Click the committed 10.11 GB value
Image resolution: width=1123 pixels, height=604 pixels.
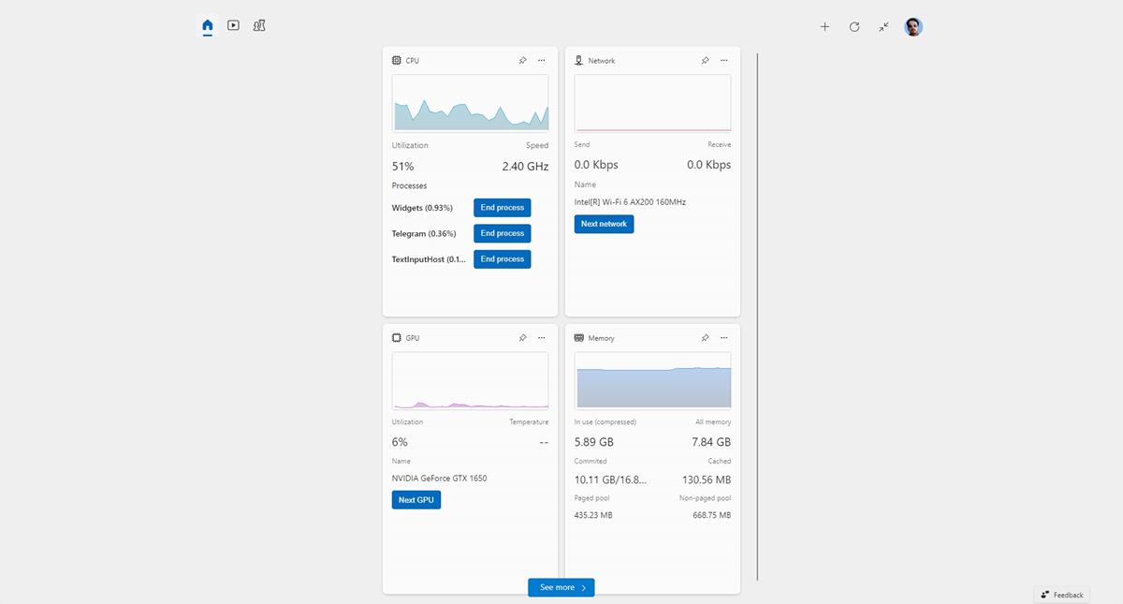coord(610,479)
